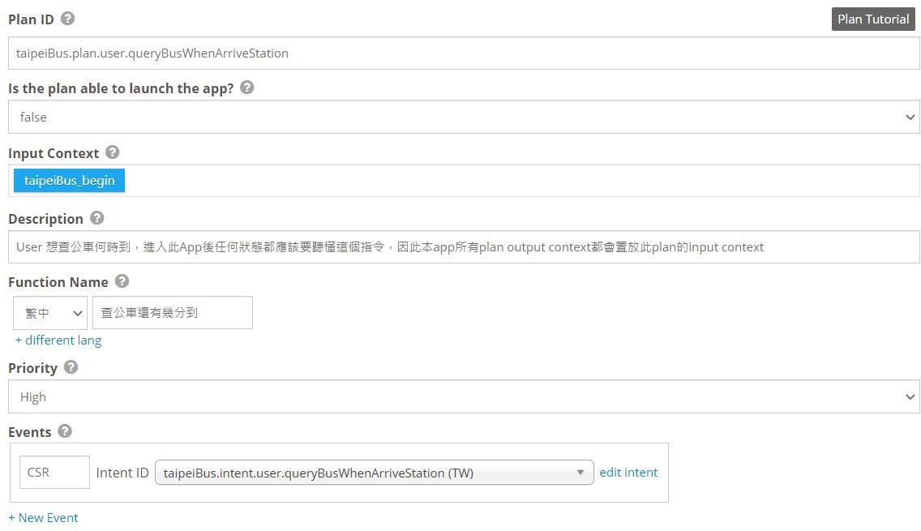This screenshot has height=531, width=921.
Task: Click the function name field 查公車還有幾分到
Action: click(173, 313)
